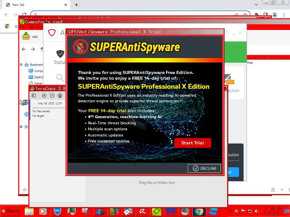Open a new Chrome tab with plus

click(x=76, y=5)
